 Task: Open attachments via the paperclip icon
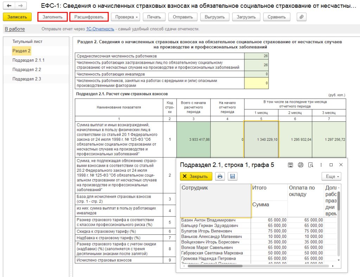(301, 17)
